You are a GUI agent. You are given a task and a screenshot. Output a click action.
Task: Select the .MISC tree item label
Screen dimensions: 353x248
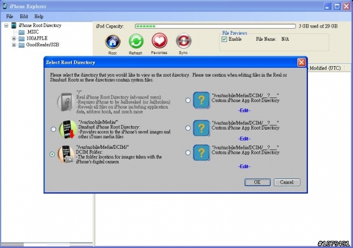click(x=33, y=32)
